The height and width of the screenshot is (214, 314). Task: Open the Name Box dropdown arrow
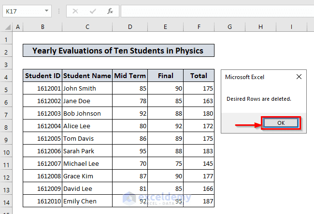pyautogui.click(x=47, y=11)
